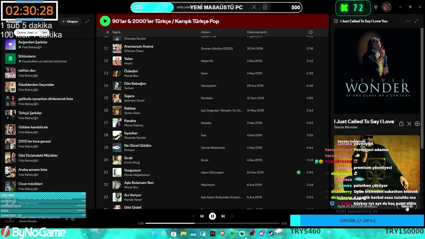The image size is (425, 239).
Task: Open the Windows Start menu
Action: [154, 234]
